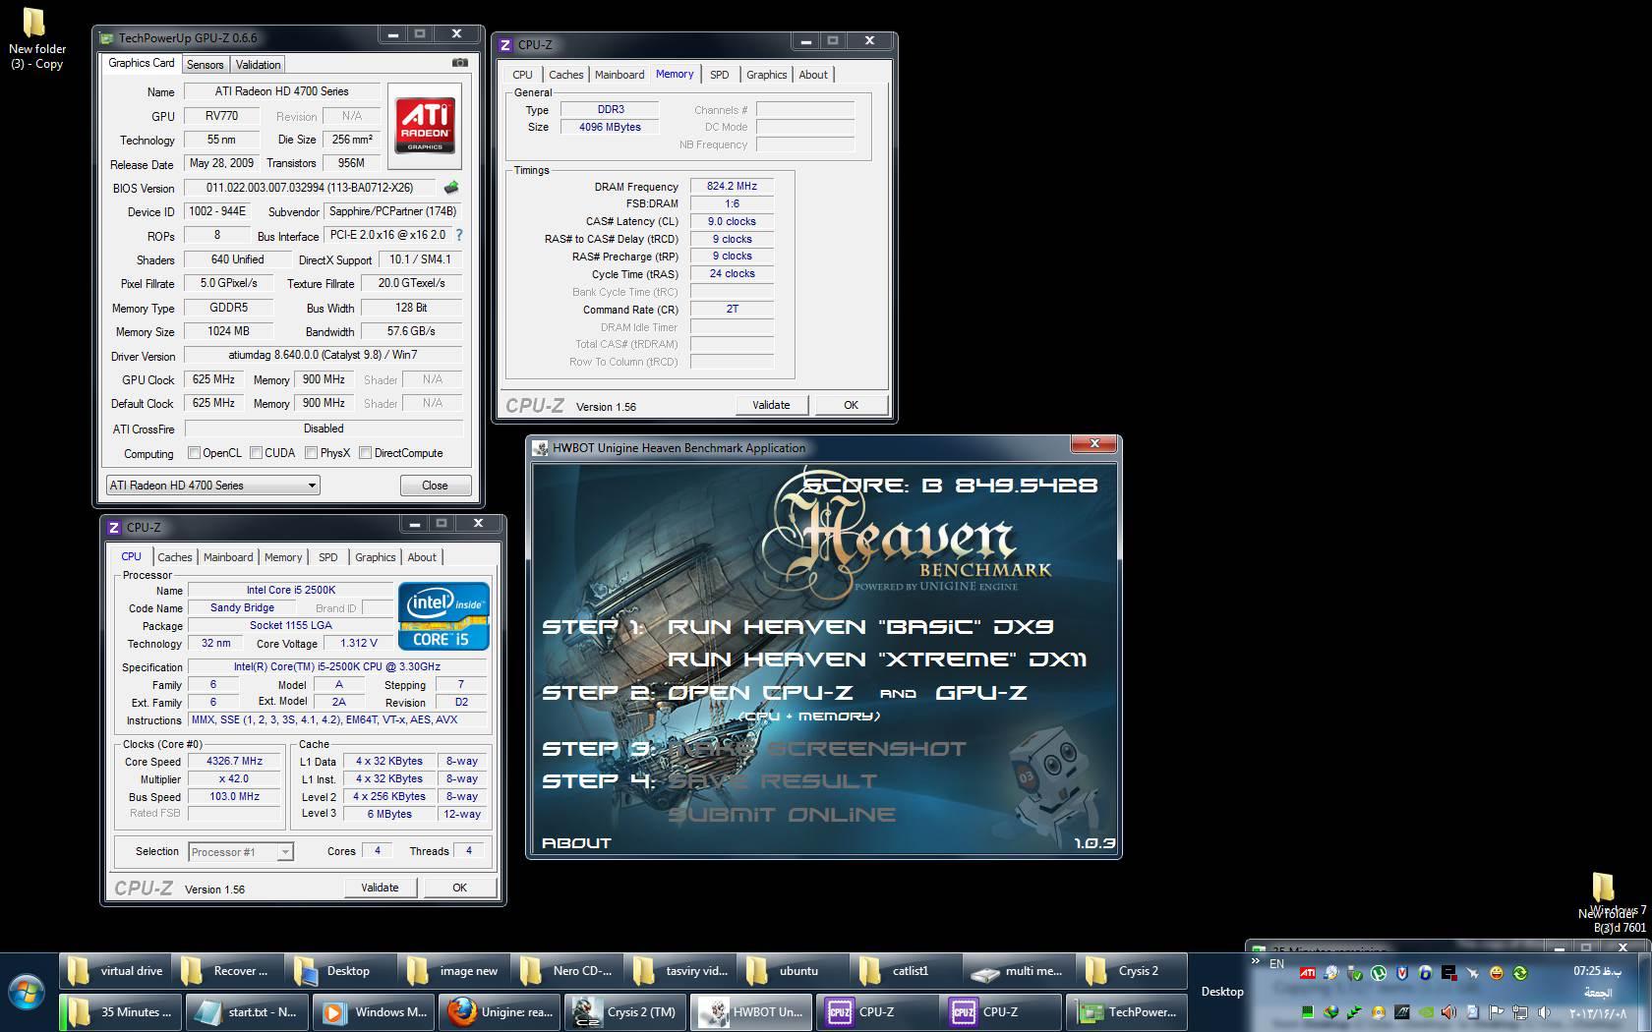Toggle the OpenCL checkbox in GPU-Z
This screenshot has width=1652, height=1032.
[194, 453]
